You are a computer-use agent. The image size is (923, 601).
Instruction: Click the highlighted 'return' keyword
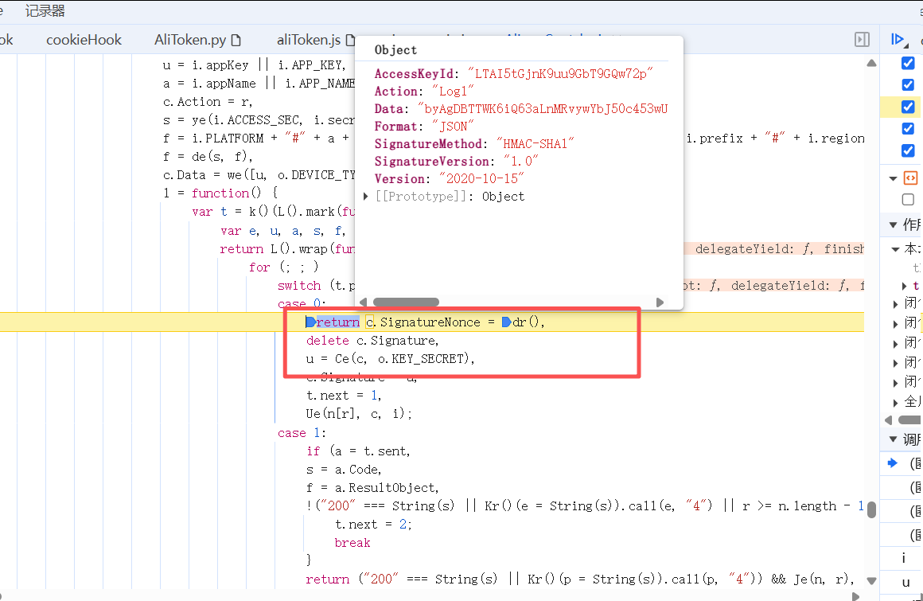click(x=338, y=322)
